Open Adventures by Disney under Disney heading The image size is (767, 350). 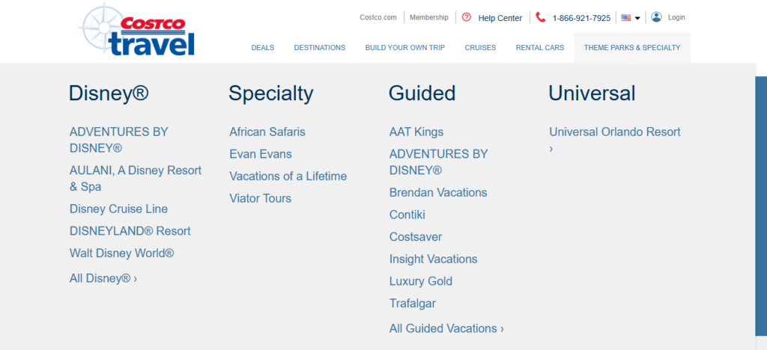pyautogui.click(x=119, y=140)
